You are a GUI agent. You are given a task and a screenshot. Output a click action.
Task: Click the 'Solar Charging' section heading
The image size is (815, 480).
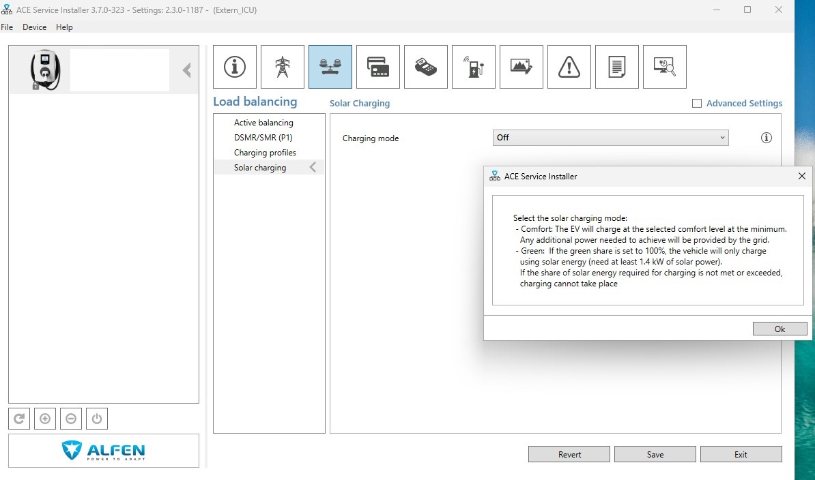tap(360, 103)
